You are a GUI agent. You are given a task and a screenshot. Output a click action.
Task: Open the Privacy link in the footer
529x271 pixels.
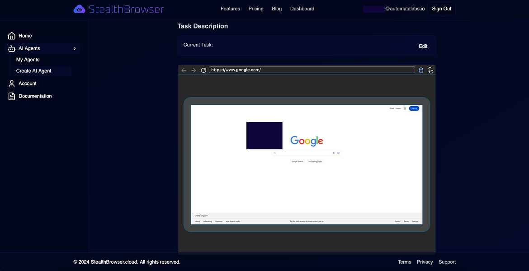pos(425,262)
